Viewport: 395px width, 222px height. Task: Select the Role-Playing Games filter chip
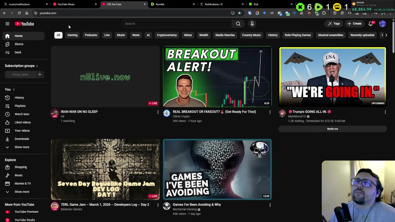click(x=298, y=35)
